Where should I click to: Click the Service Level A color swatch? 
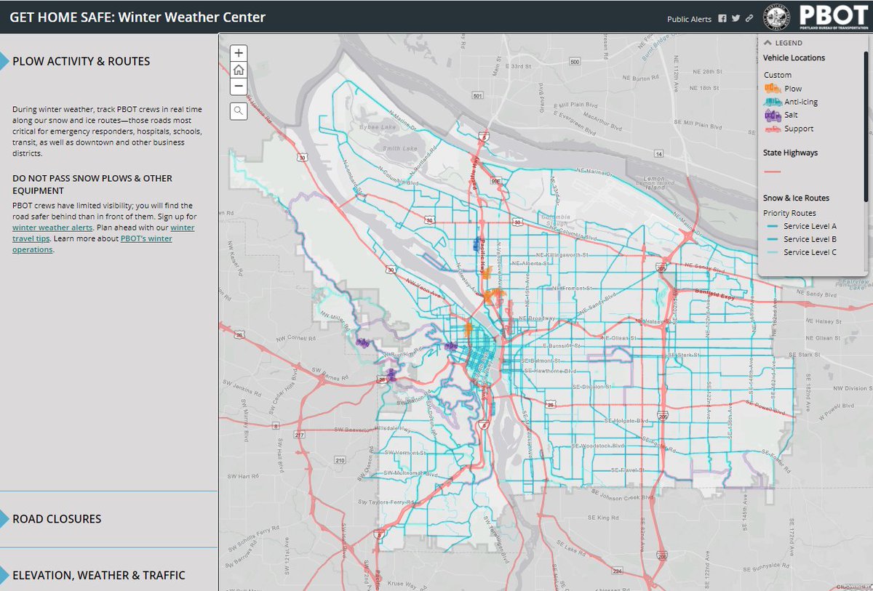tap(774, 228)
